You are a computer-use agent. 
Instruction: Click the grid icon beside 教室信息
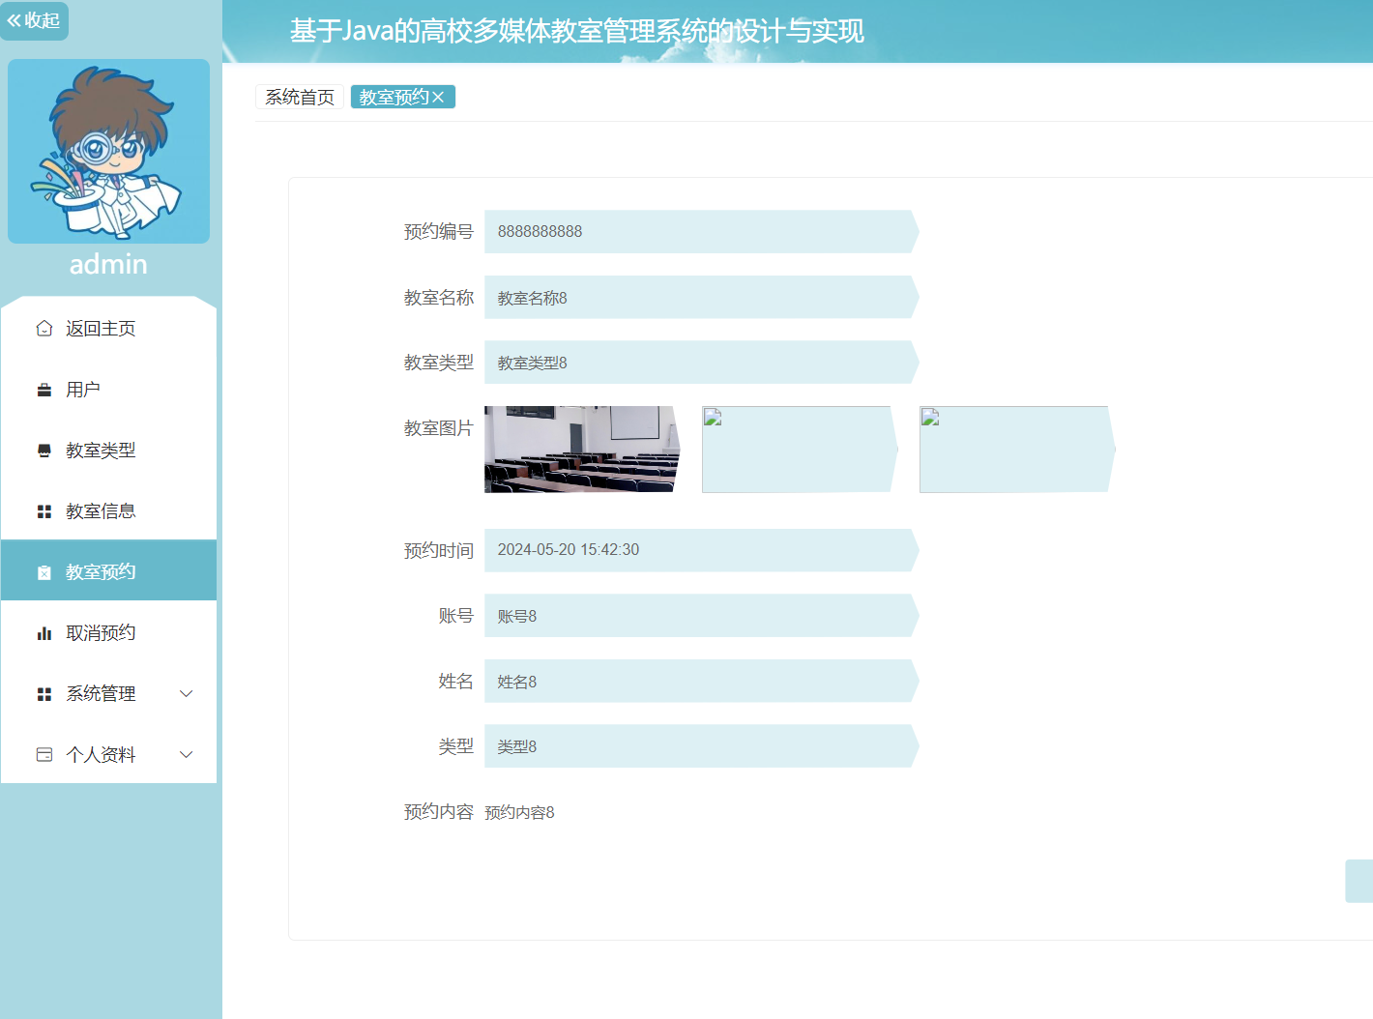(44, 511)
